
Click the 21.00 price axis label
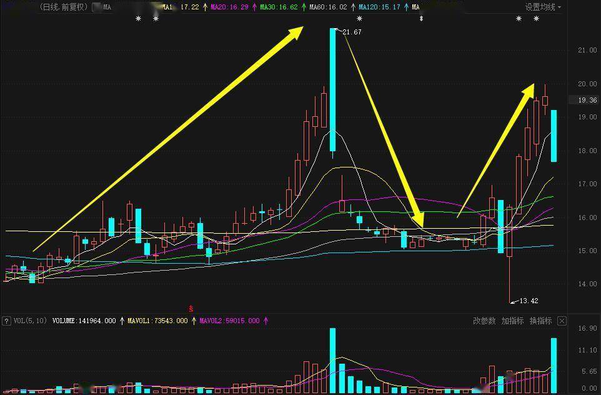click(587, 50)
